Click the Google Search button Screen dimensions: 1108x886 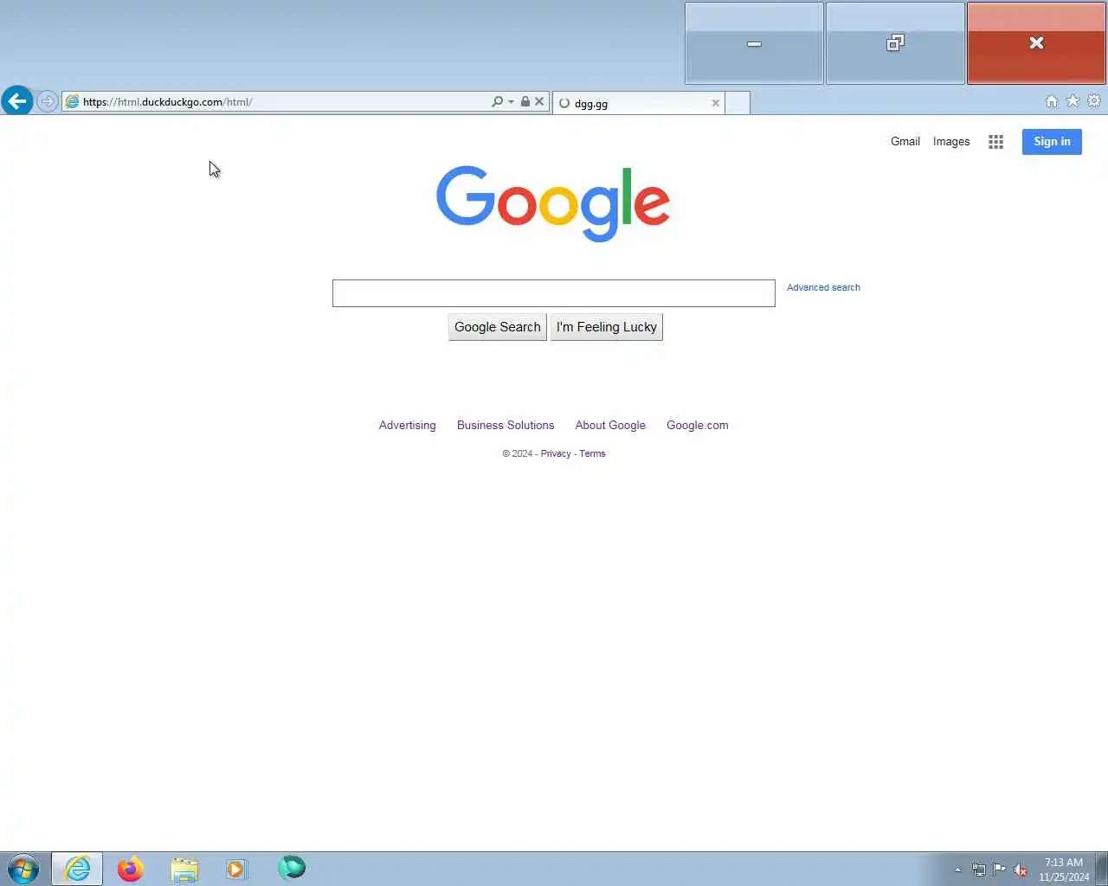point(498,327)
